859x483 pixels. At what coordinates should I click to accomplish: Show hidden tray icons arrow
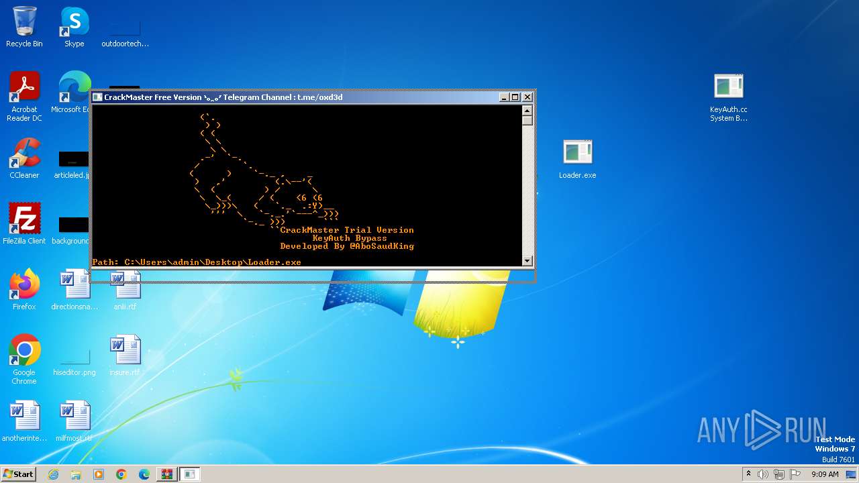748,474
